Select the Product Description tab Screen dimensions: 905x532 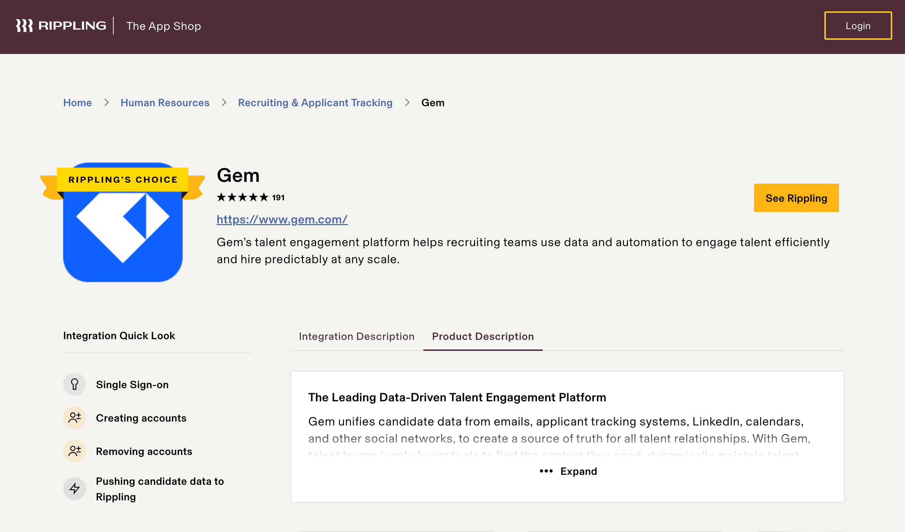click(x=483, y=336)
